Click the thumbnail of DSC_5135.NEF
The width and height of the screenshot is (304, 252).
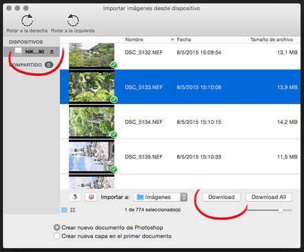pos(92,156)
